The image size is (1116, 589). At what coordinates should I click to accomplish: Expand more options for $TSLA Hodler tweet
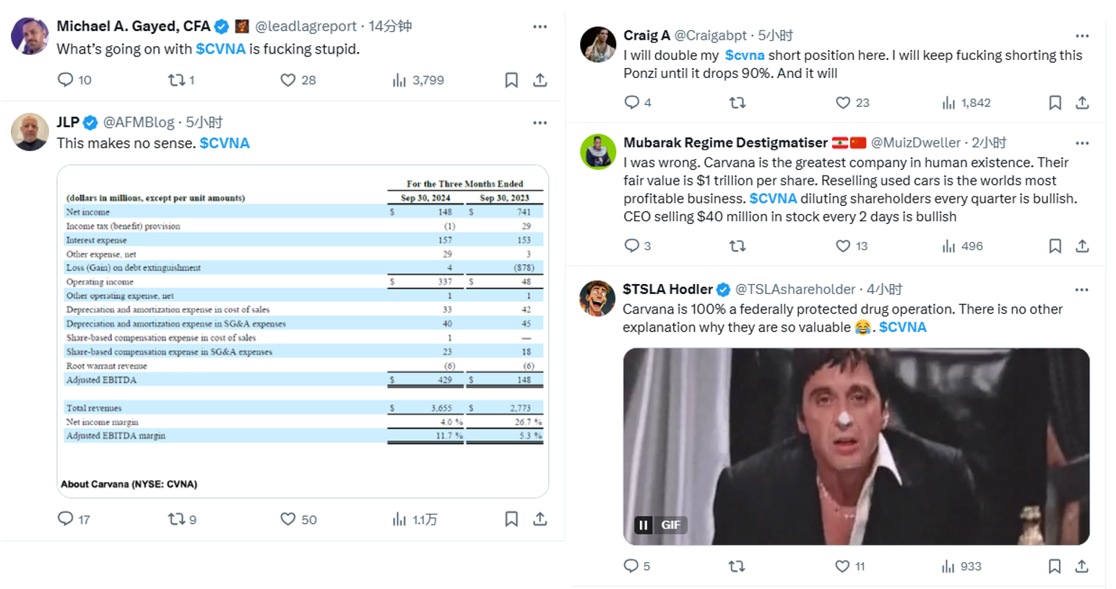(1081, 290)
